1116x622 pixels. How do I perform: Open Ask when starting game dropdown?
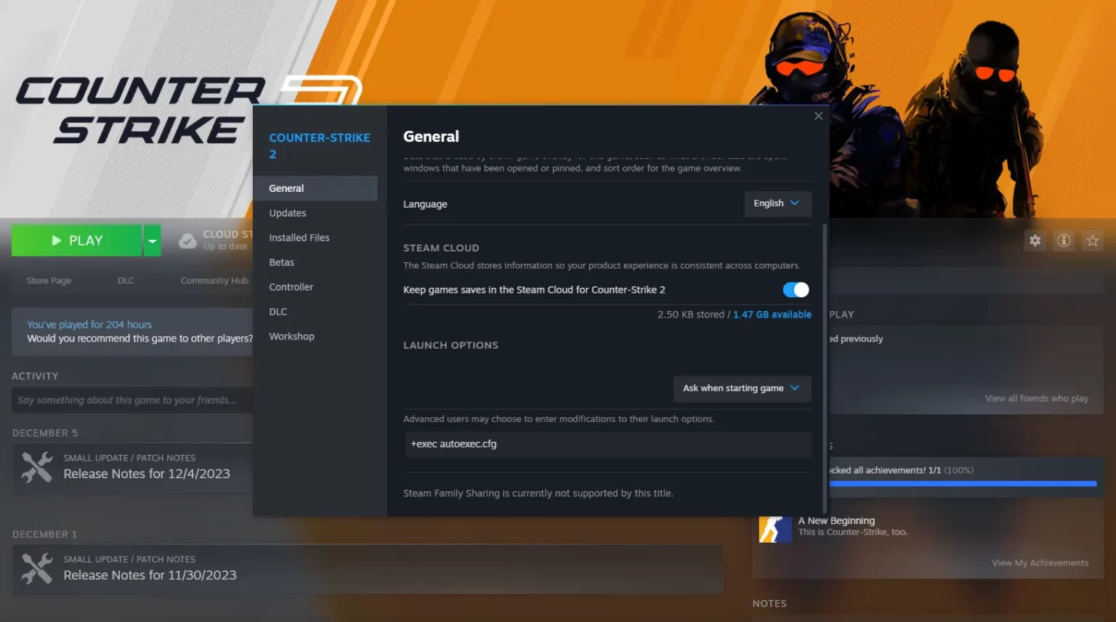click(x=742, y=388)
